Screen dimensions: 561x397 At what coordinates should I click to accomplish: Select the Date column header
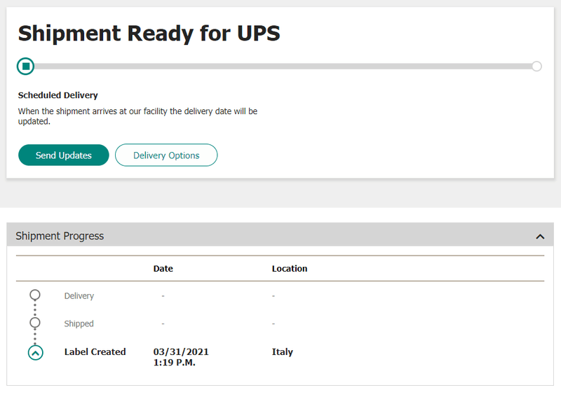[163, 268]
